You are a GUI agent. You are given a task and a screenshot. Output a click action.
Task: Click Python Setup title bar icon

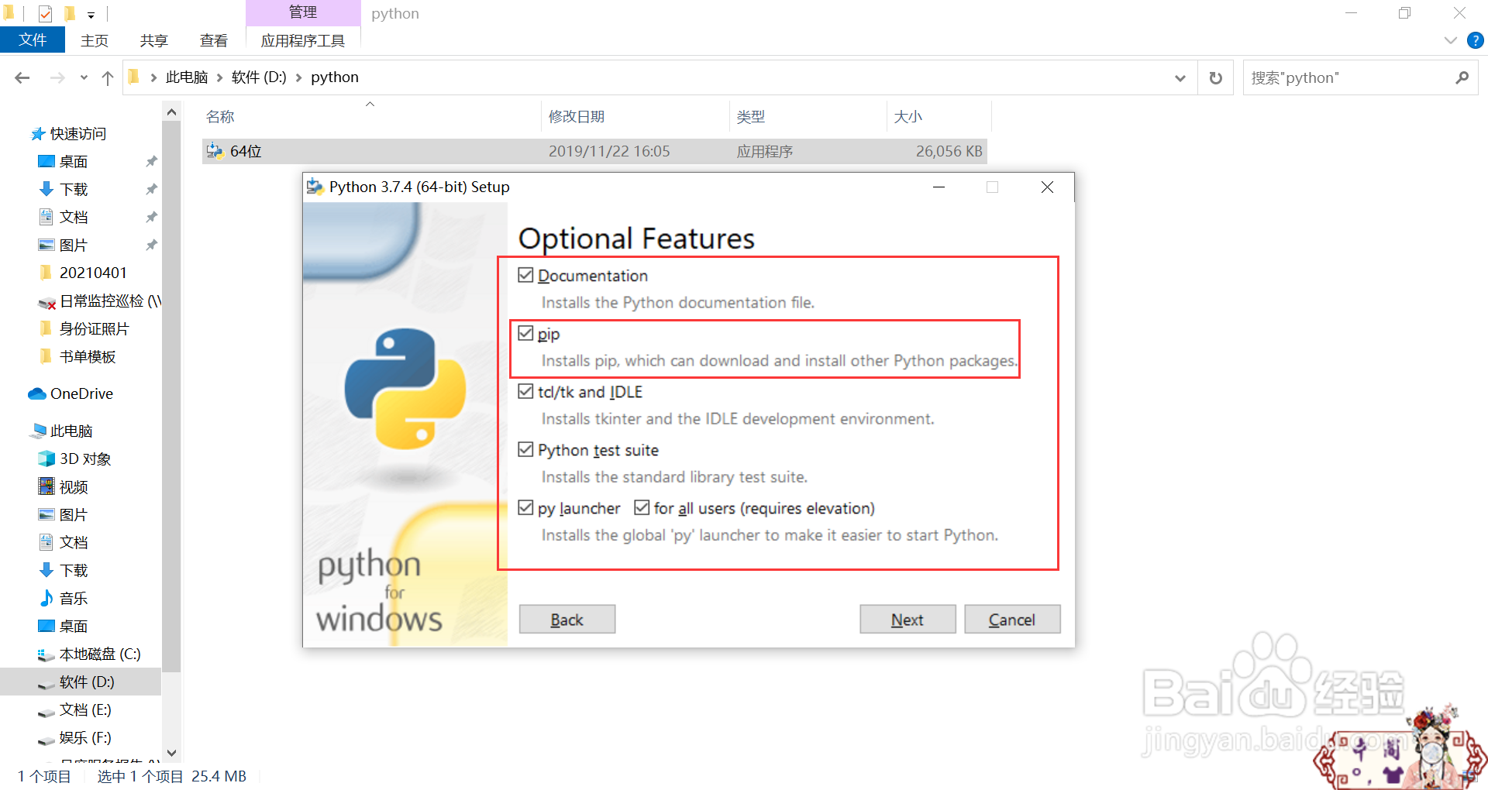[315, 187]
